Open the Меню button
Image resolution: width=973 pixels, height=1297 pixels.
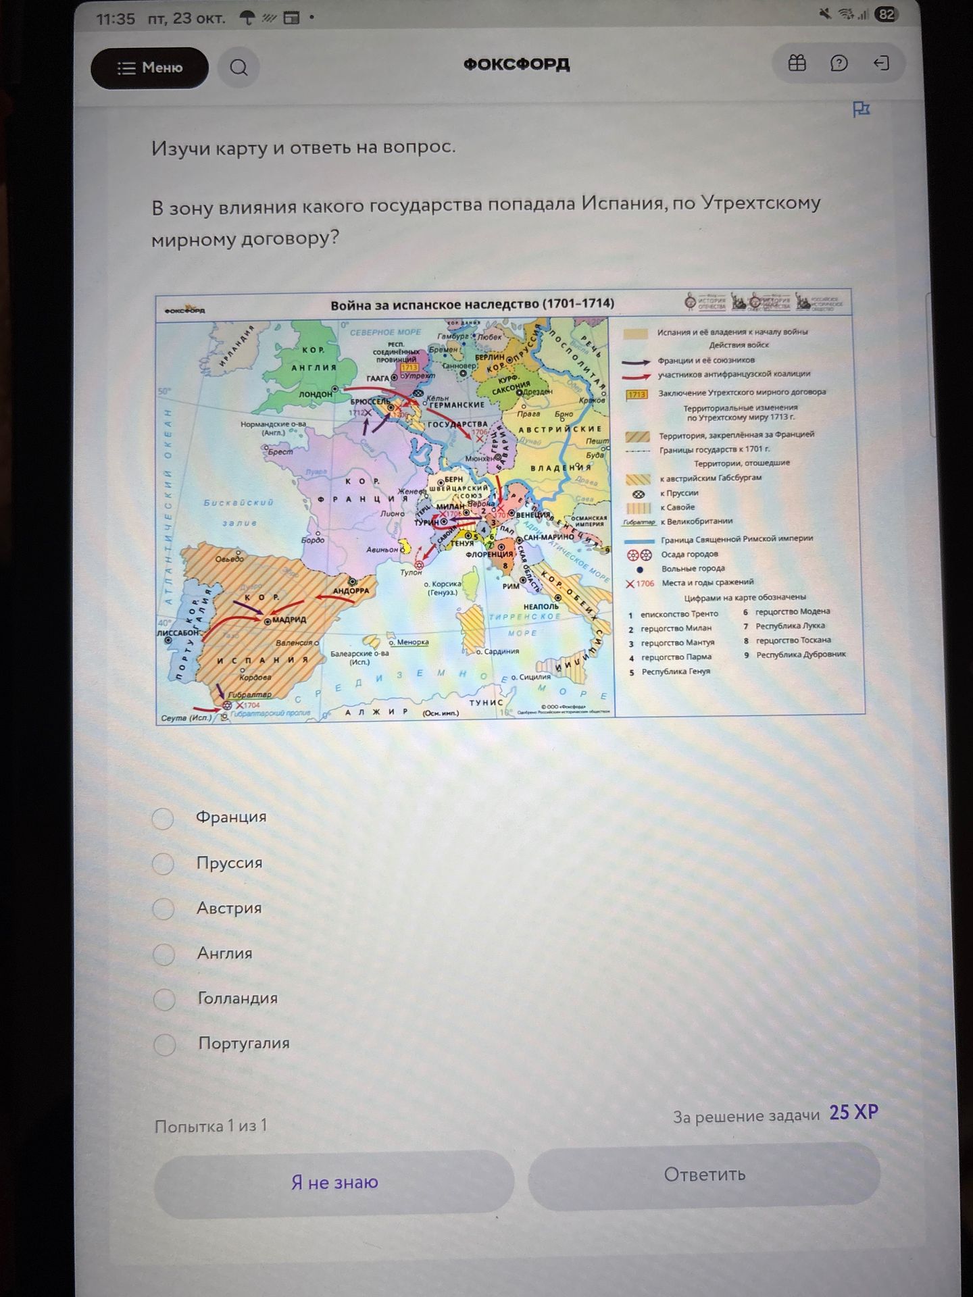149,68
